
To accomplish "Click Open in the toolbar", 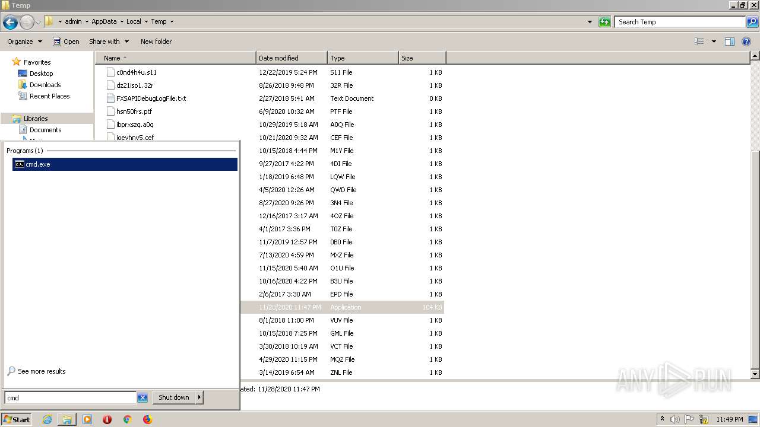I will (66, 42).
